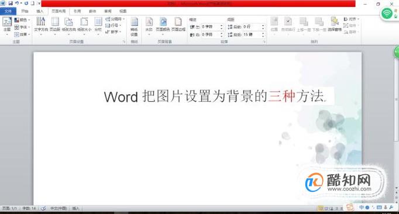
Task: Switch to the 开始 (Home) ribbon tab
Action: tap(25, 11)
